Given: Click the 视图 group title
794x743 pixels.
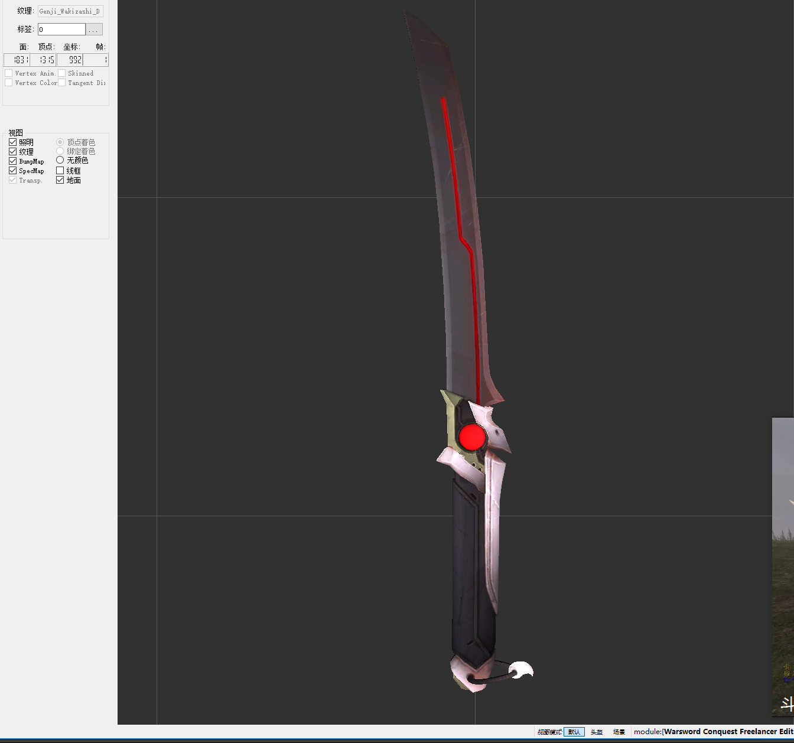Looking at the screenshot, I should (16, 133).
